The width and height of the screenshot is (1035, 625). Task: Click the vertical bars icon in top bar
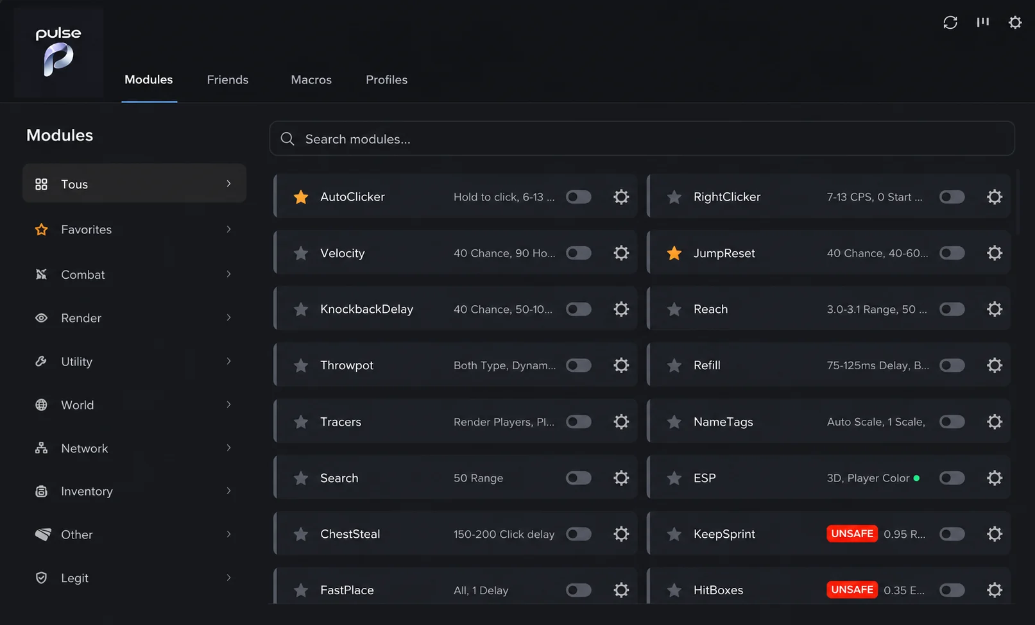tap(983, 22)
